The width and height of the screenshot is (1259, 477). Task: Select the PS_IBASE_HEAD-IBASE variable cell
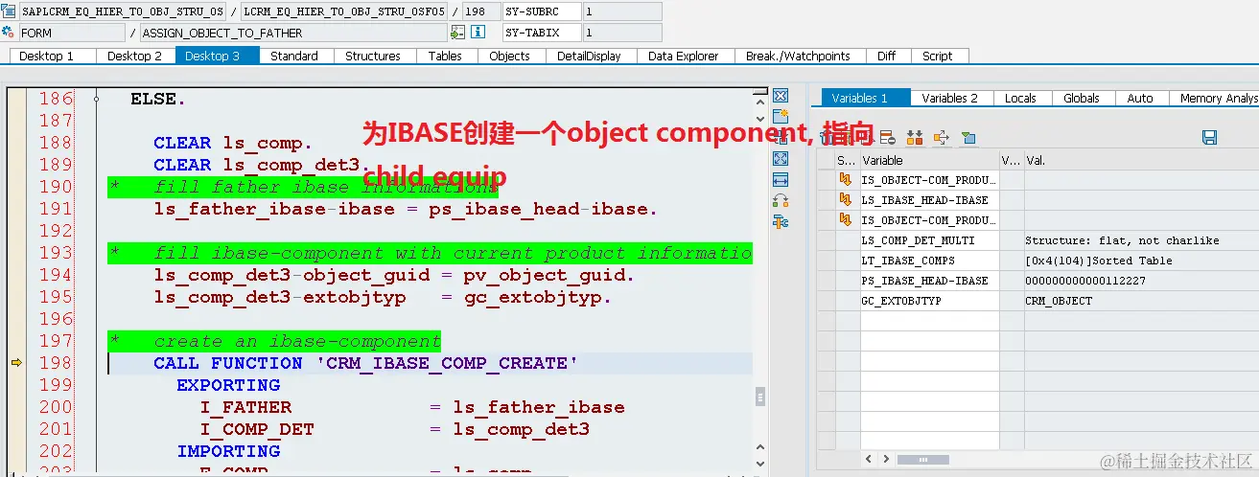(929, 281)
